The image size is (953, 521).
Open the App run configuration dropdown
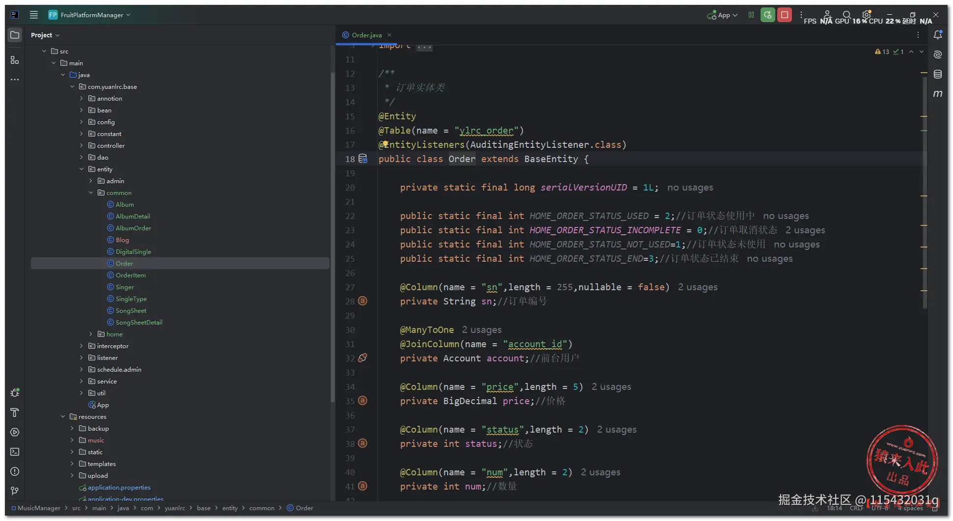(722, 15)
